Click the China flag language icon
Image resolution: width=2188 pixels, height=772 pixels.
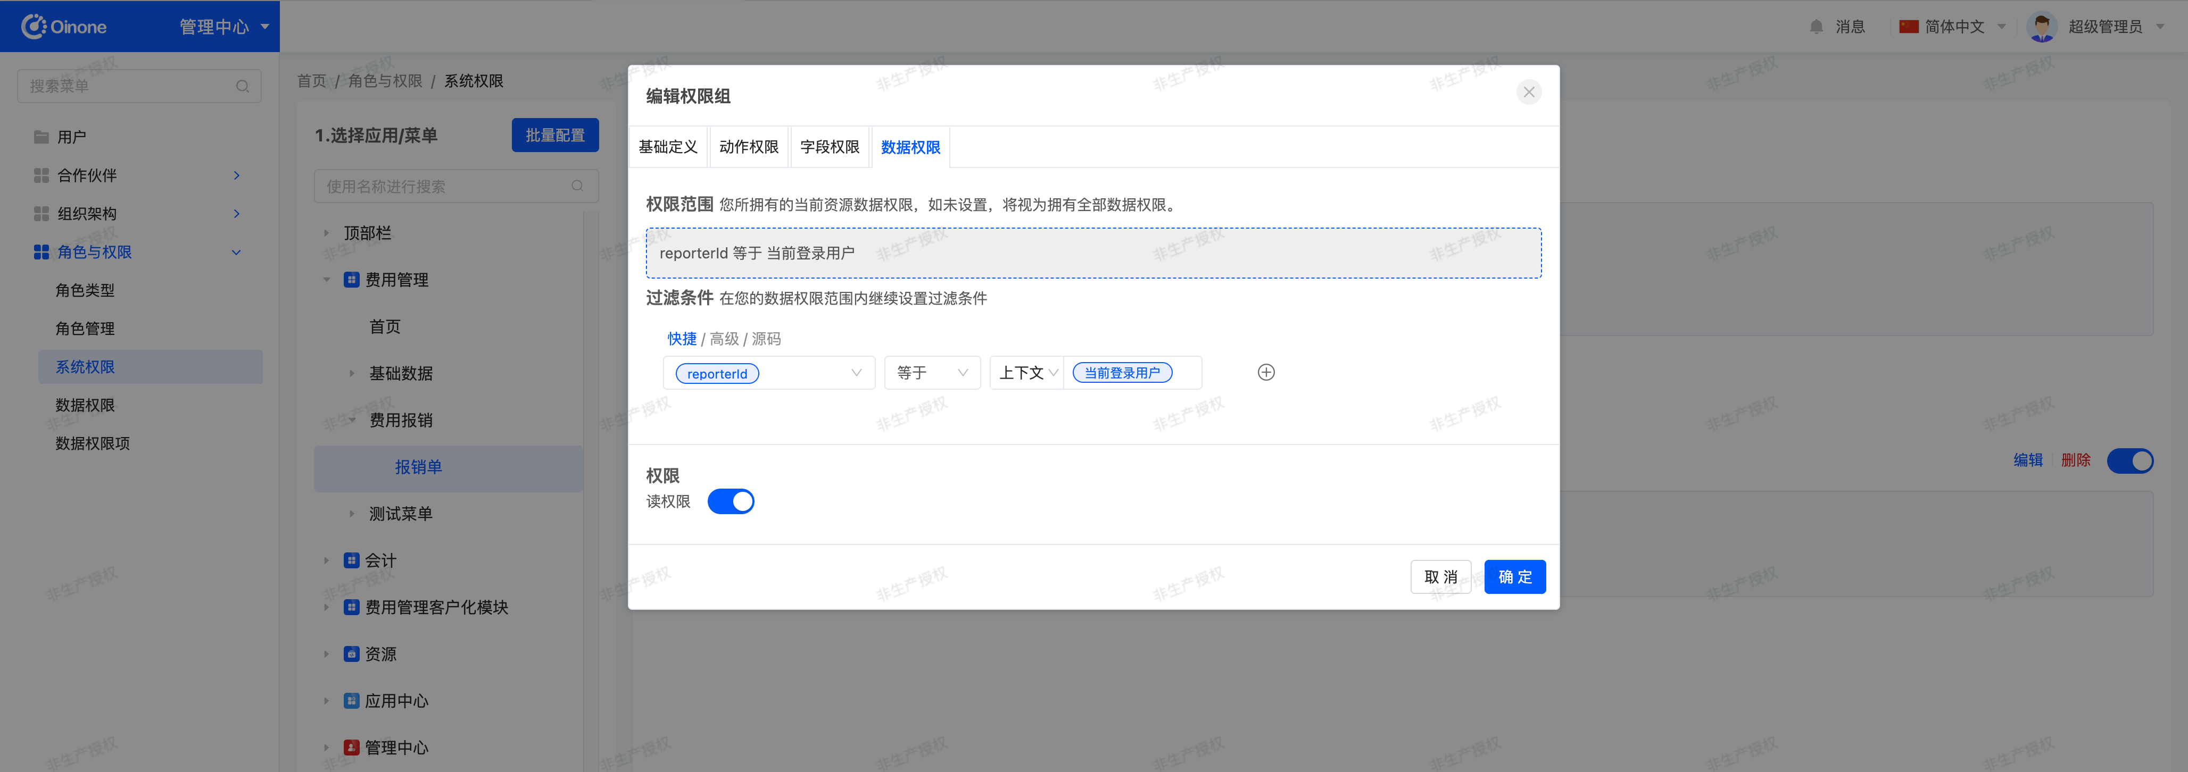click(1909, 26)
